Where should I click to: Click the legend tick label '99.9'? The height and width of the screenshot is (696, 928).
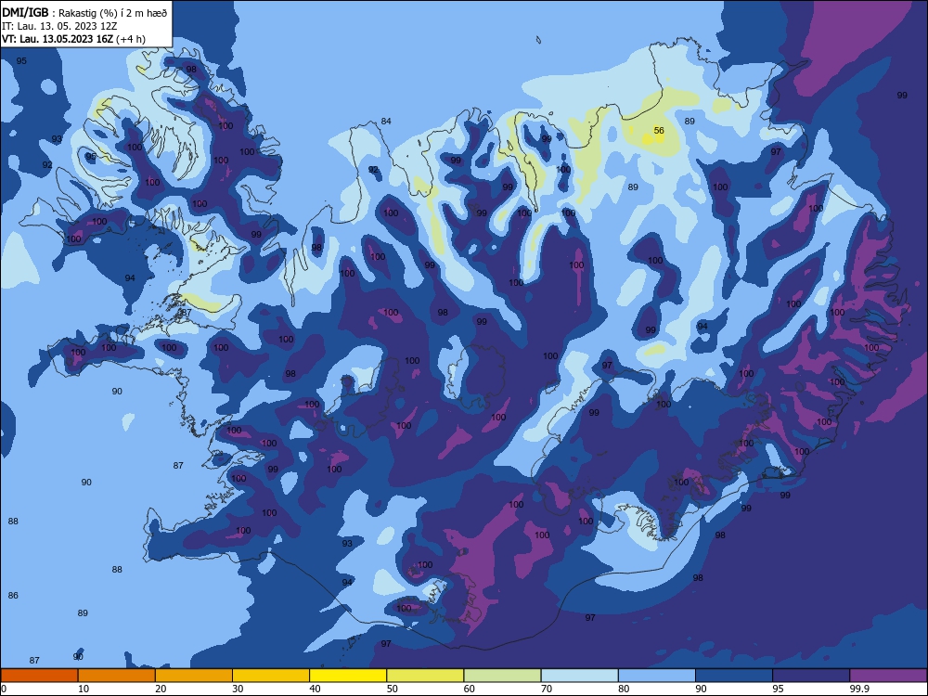(x=858, y=689)
